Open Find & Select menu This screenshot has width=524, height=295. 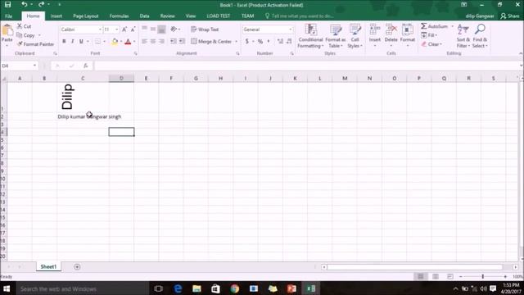pos(480,36)
